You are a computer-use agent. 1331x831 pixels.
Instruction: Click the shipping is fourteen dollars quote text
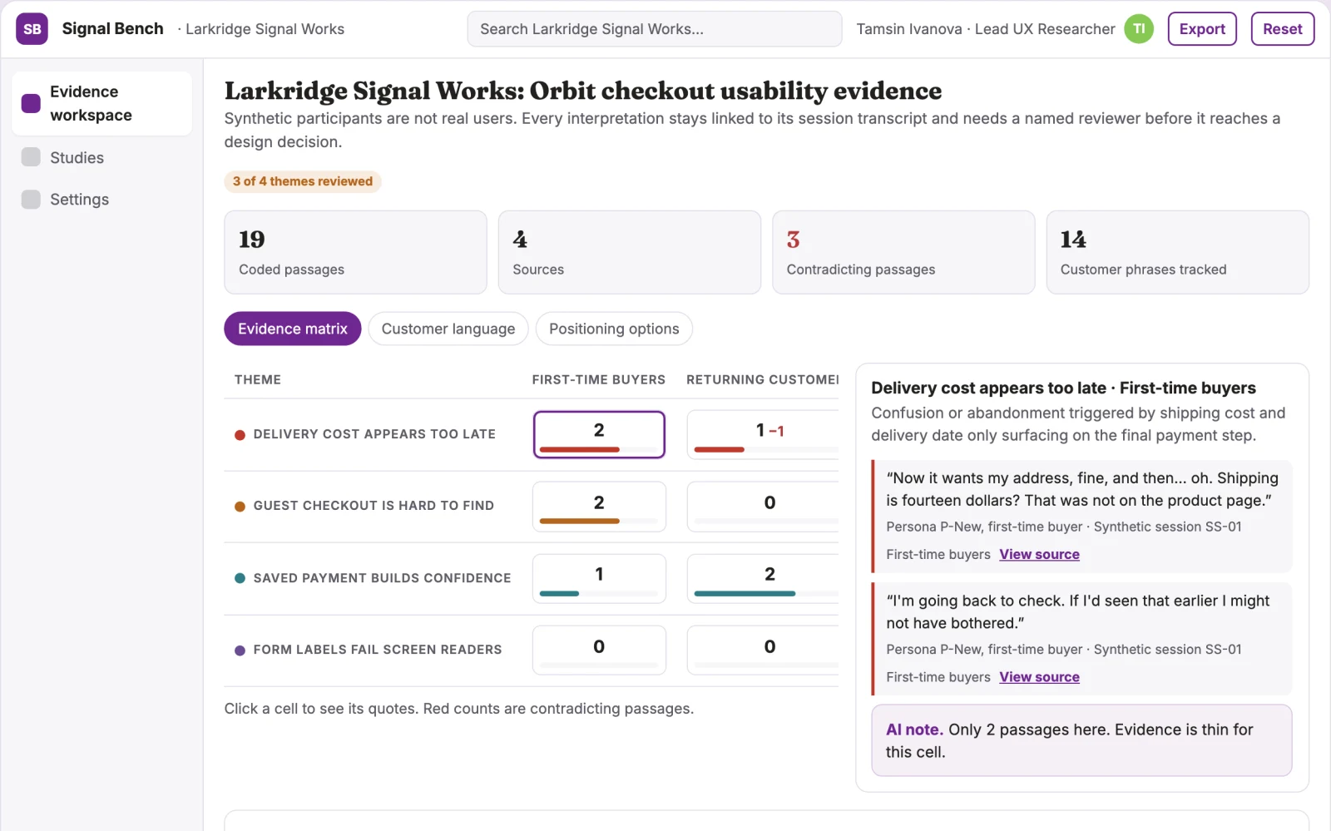click(x=1082, y=489)
